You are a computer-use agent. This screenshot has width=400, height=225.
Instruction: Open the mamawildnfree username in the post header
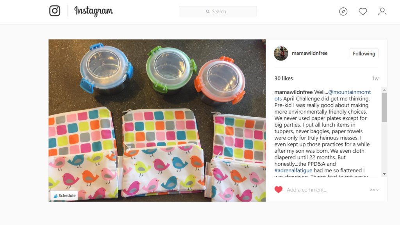click(x=310, y=53)
